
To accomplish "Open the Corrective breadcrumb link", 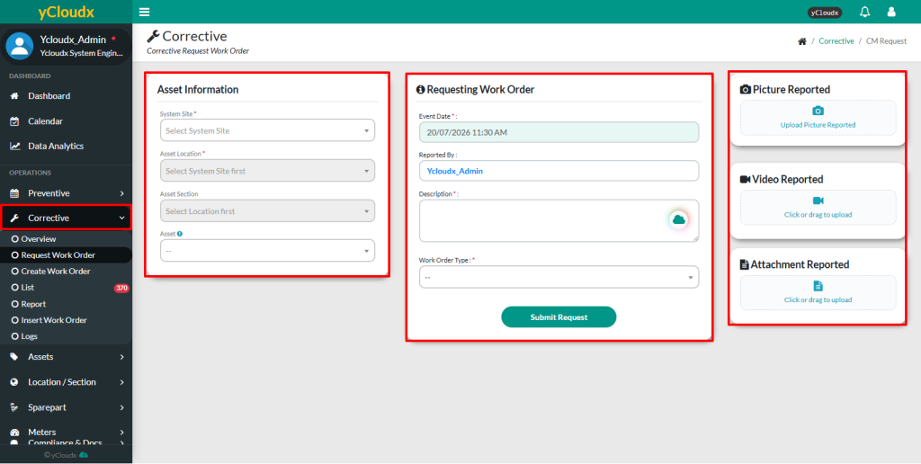I will coord(836,41).
